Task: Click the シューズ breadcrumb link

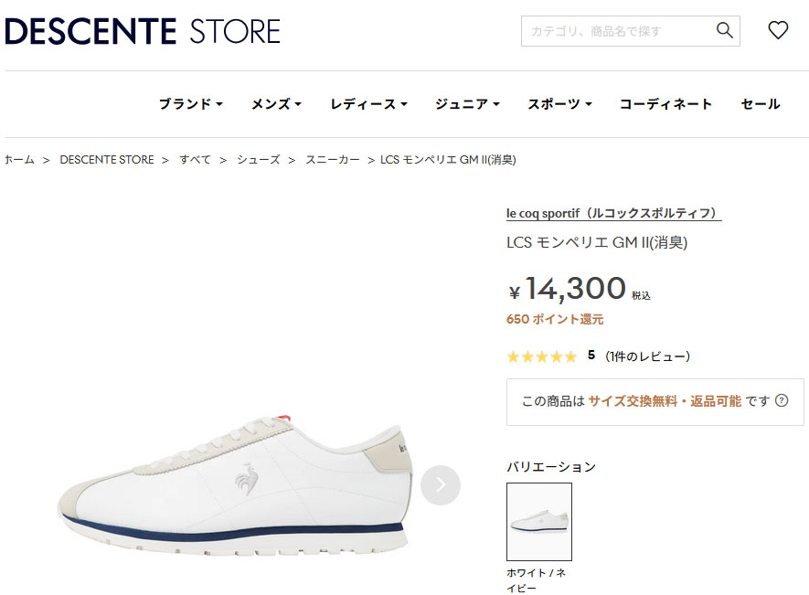Action: tap(259, 160)
